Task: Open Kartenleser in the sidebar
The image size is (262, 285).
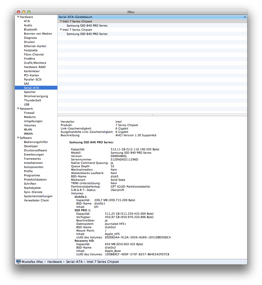Action: 32,71
